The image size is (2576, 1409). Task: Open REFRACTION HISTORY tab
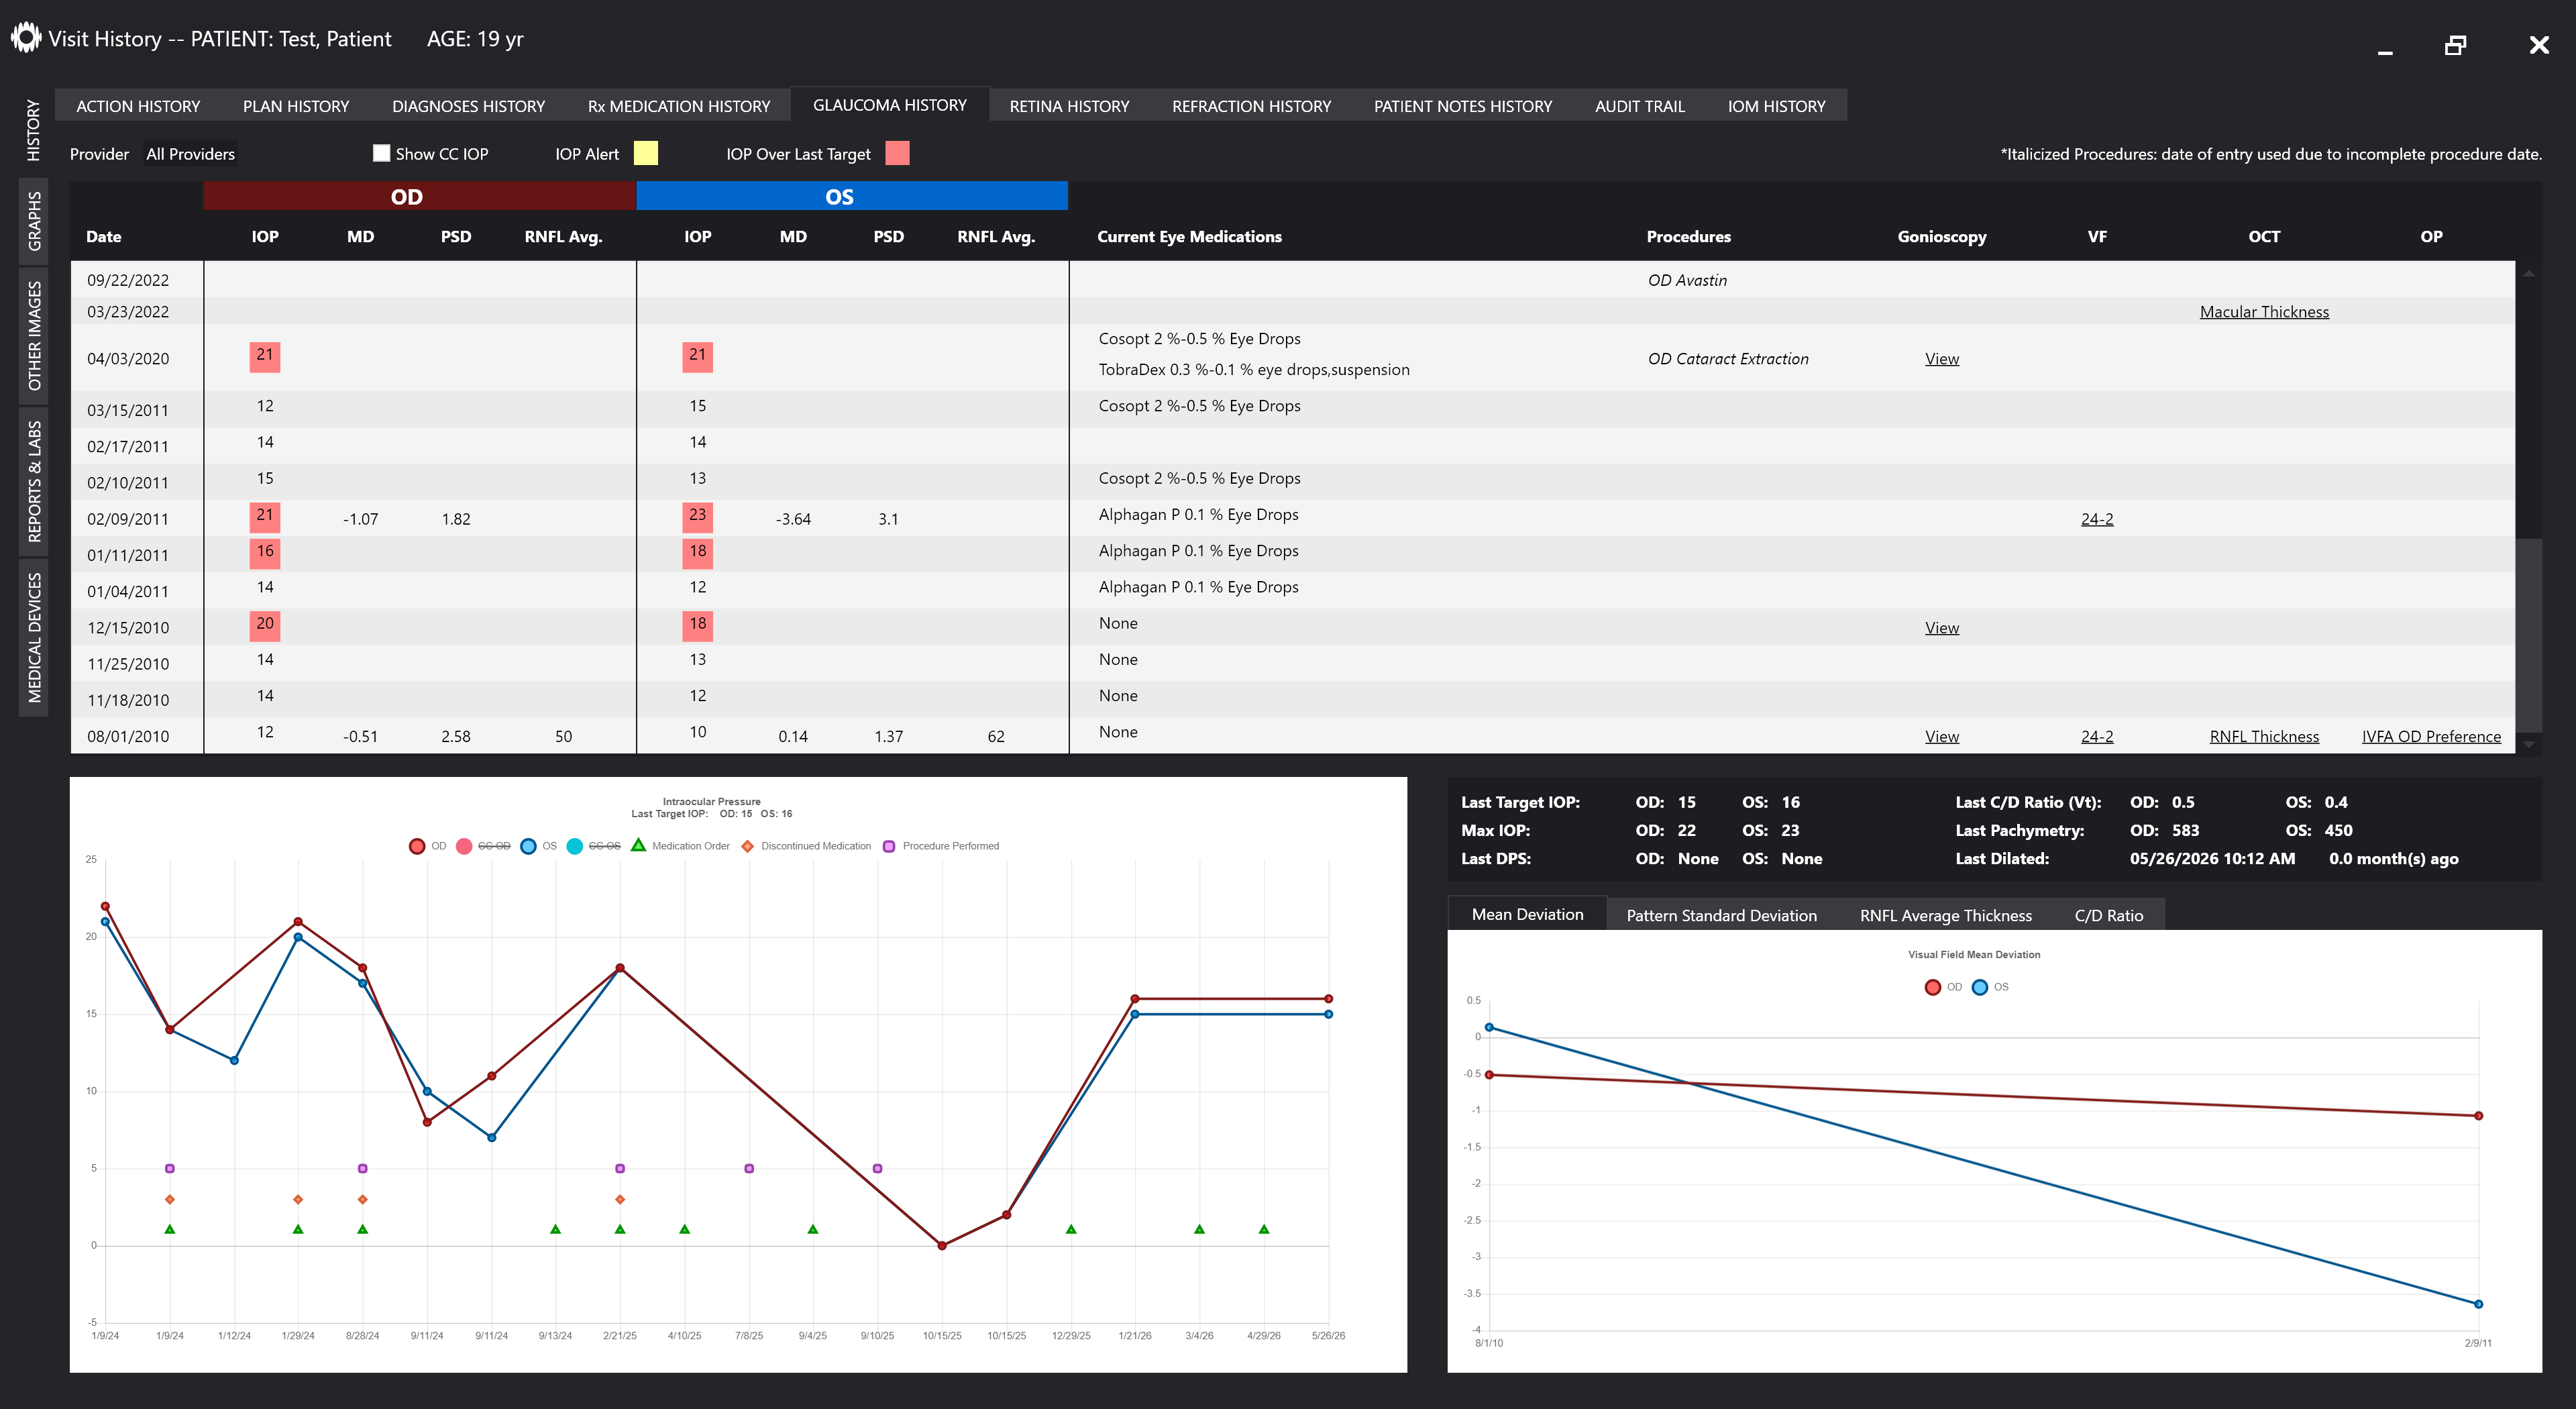[1251, 106]
